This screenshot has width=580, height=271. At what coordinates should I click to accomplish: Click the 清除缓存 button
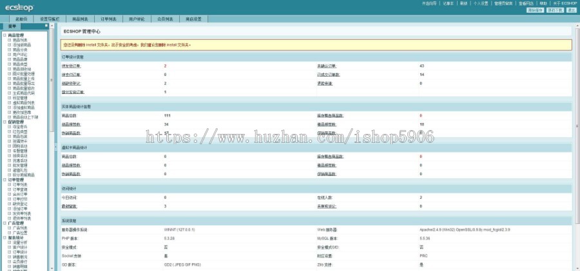(x=536, y=10)
